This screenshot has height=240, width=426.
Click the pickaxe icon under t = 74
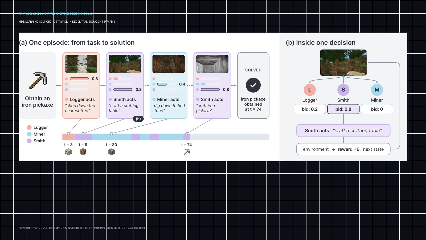point(187,152)
